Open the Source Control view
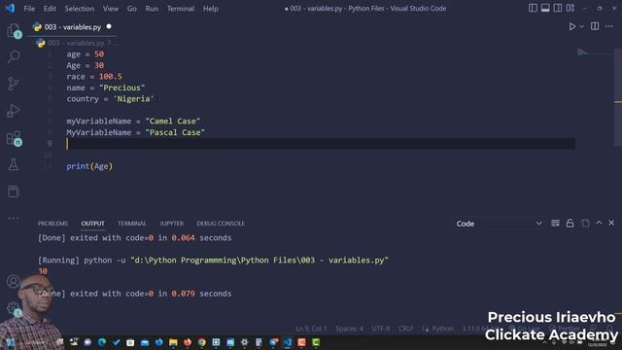The height and width of the screenshot is (350, 622). pyautogui.click(x=14, y=84)
